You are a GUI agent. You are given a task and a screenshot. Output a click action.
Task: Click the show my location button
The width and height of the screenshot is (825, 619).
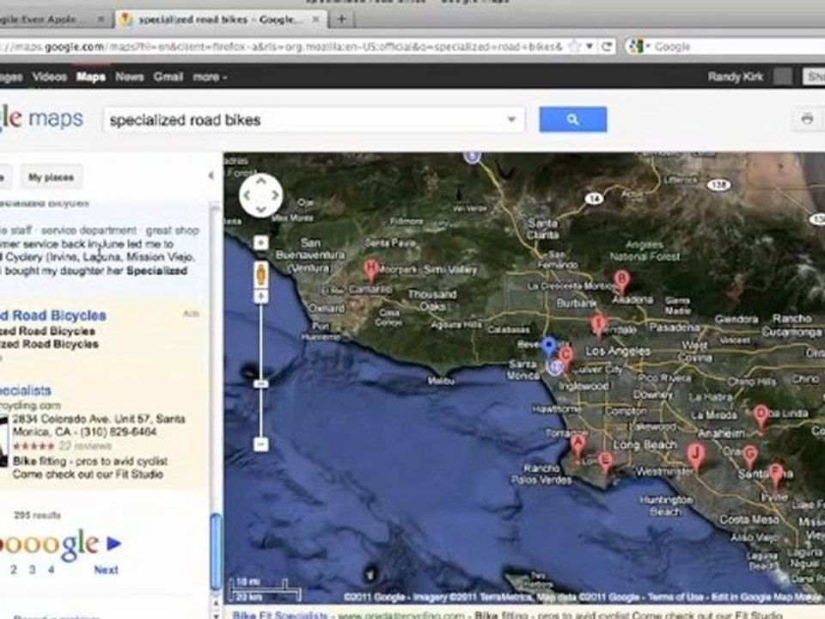(261, 242)
